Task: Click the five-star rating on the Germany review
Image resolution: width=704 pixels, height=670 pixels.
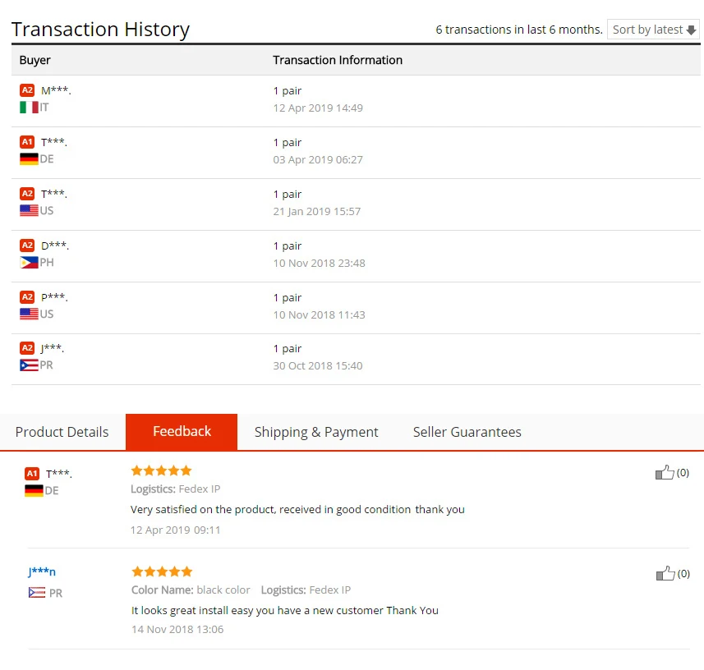Action: (161, 470)
